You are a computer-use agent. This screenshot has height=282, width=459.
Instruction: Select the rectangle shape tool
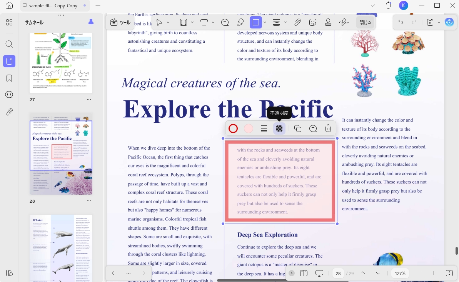tap(256, 23)
